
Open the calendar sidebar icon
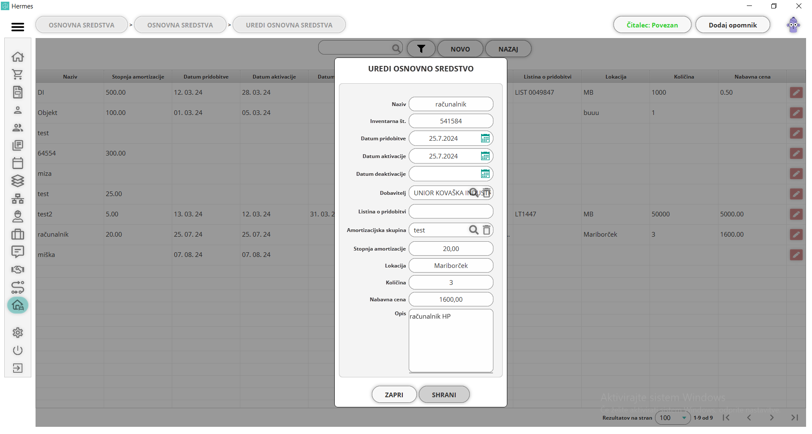(18, 163)
